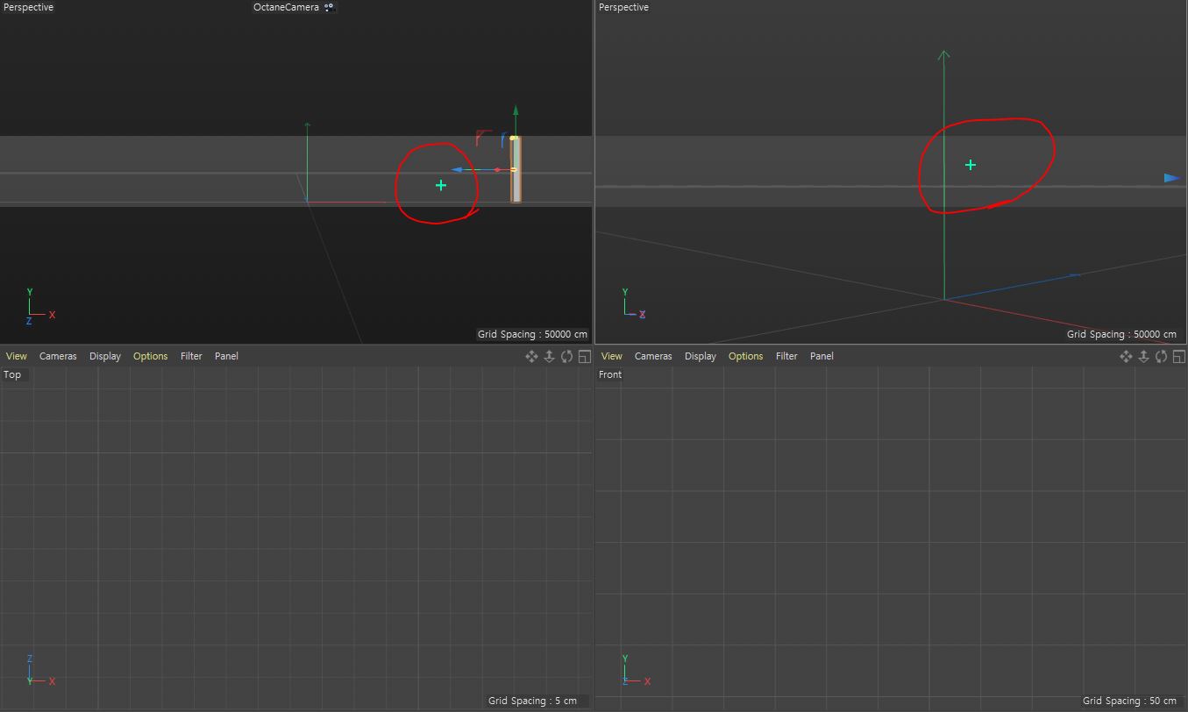Open the Panel menu in Front viewport
This screenshot has height=712, width=1188.
click(822, 356)
